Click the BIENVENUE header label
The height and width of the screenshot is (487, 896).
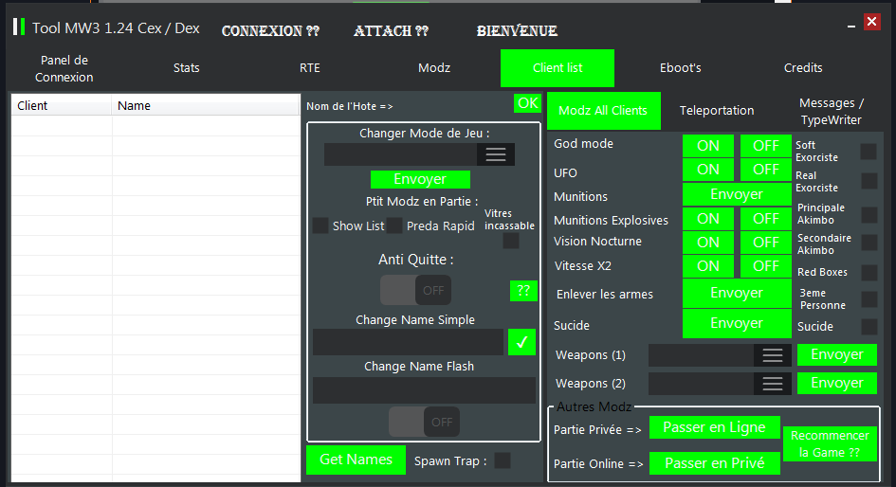tap(517, 31)
